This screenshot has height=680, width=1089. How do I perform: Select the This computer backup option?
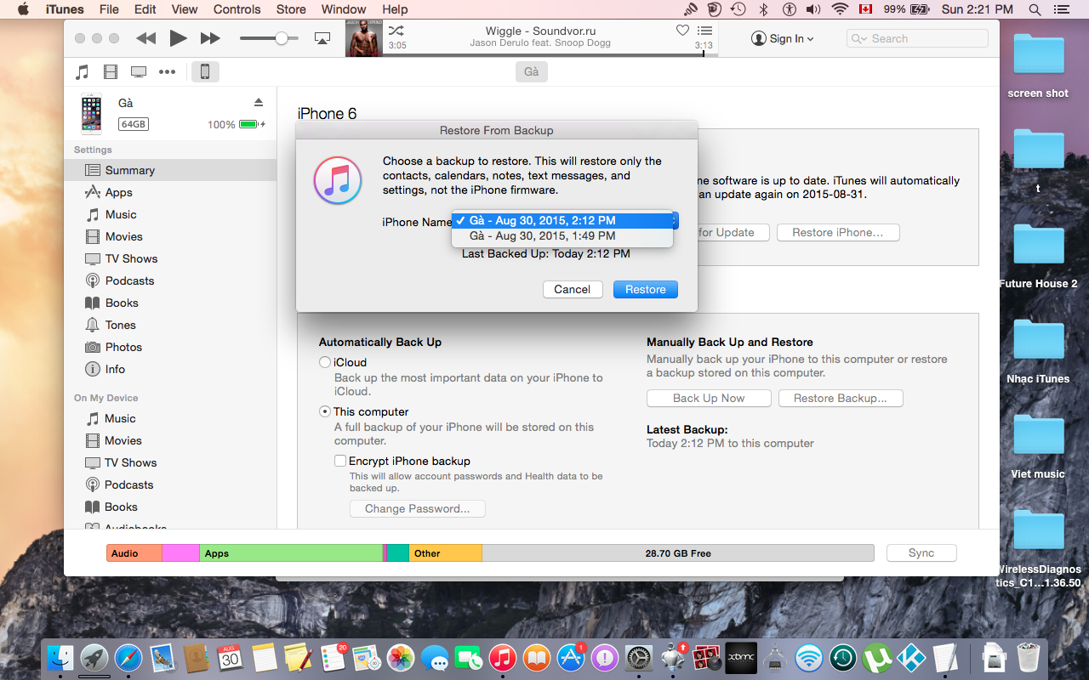click(325, 411)
